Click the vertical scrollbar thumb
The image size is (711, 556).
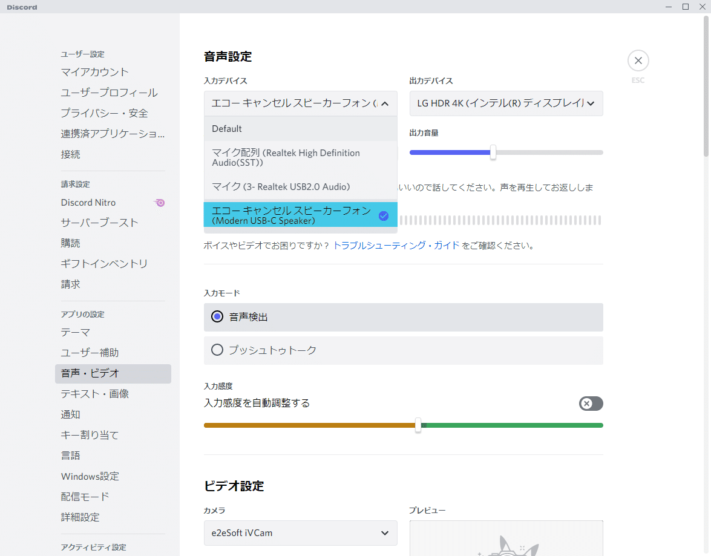pyautogui.click(x=706, y=86)
